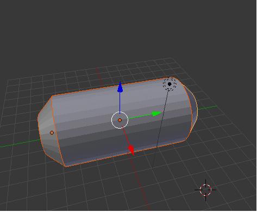257x212 pixels.
Task: Click the white circle at manipulator center
Action: (x=120, y=120)
